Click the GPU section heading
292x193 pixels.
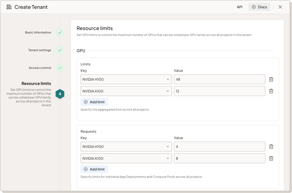[81, 51]
